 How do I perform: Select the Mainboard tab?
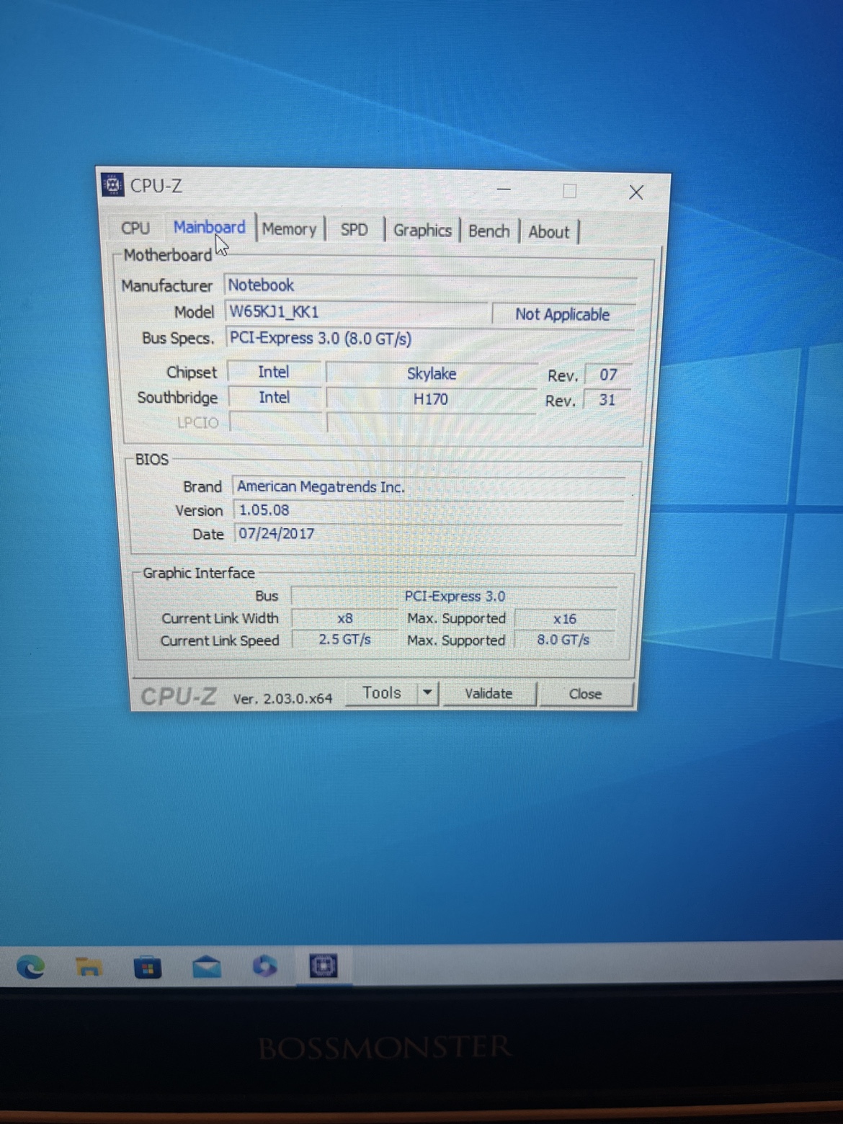point(209,227)
